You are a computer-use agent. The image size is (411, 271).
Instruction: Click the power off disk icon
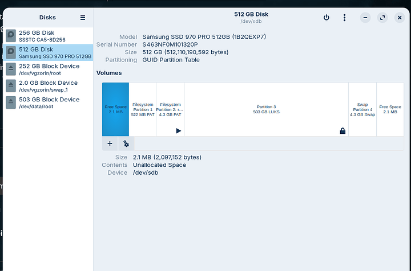pyautogui.click(x=327, y=18)
